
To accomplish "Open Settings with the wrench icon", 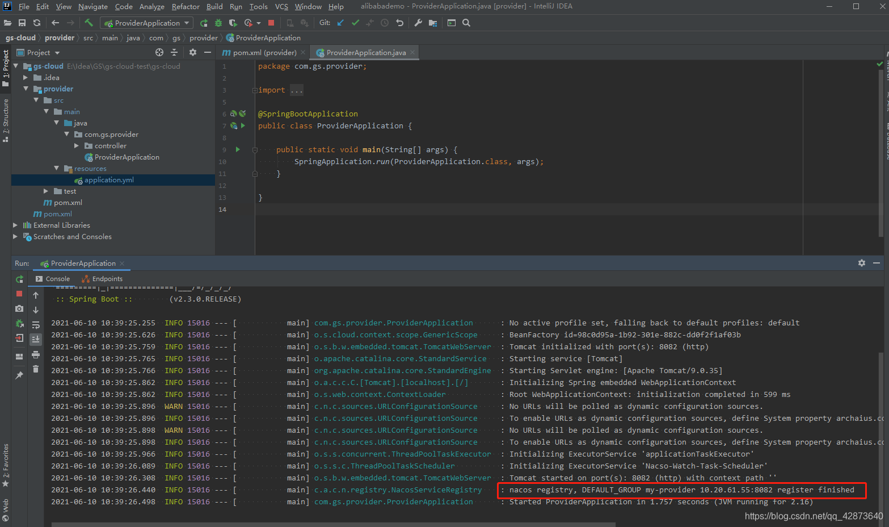I will click(x=418, y=23).
